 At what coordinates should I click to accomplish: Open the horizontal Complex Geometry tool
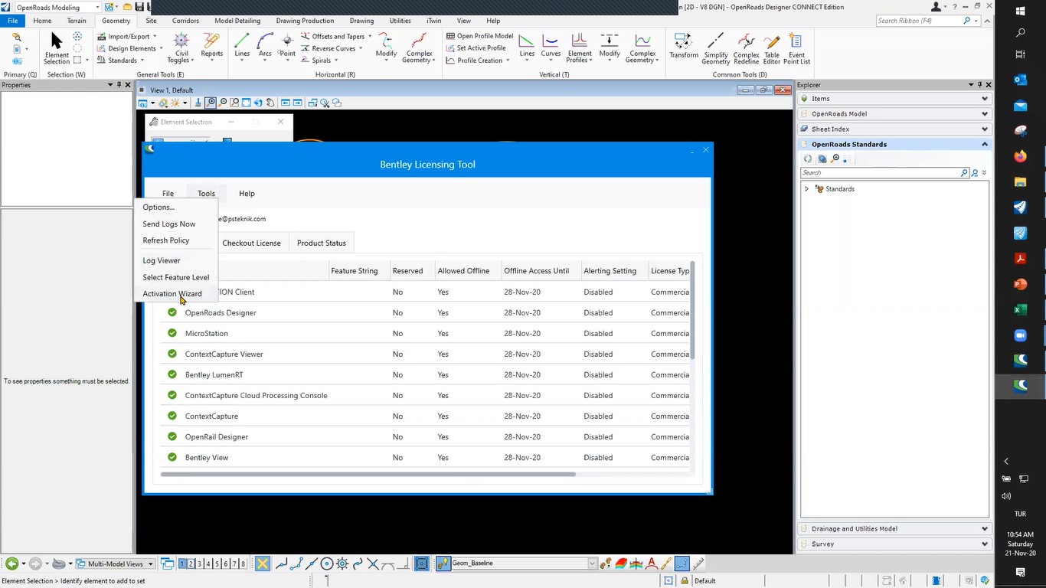(419, 48)
